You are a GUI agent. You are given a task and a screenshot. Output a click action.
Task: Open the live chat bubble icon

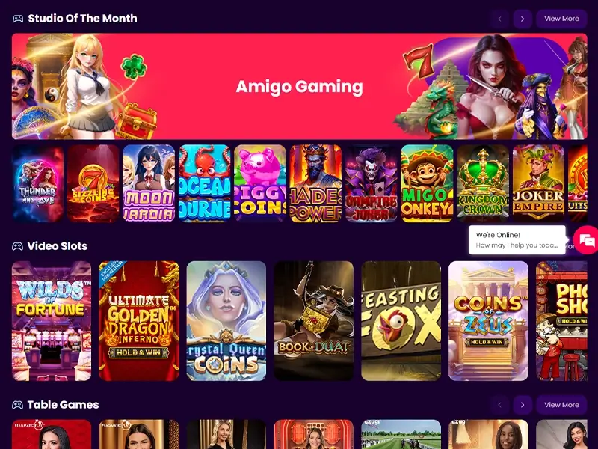pyautogui.click(x=587, y=240)
